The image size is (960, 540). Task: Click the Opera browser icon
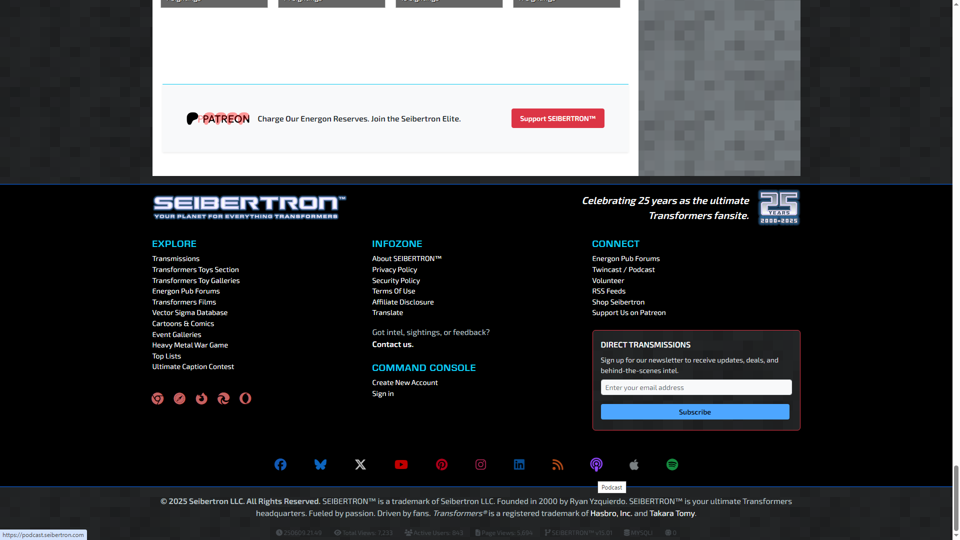[245, 398]
